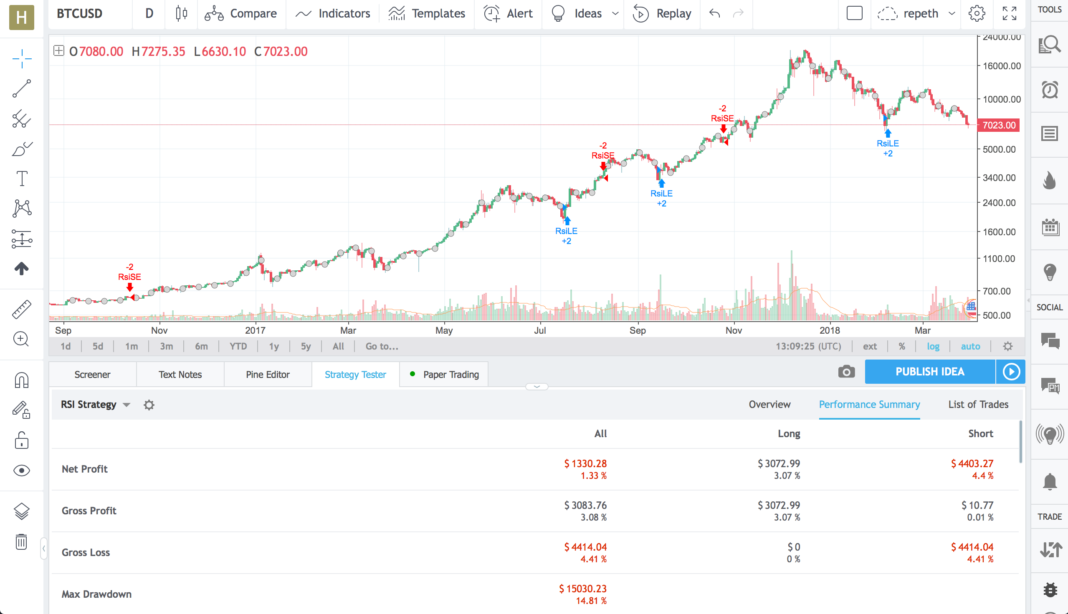Collapse the left drawing toolbar arrow
This screenshot has width=1068, height=614.
pyautogui.click(x=44, y=548)
